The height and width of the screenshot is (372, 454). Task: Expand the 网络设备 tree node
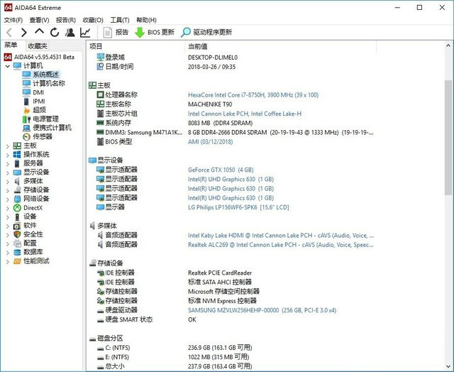pyautogui.click(x=8, y=199)
